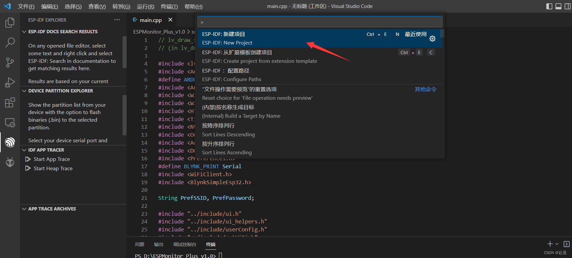Click the Start App Trace play icon
The height and width of the screenshot is (258, 572).
(x=28, y=159)
